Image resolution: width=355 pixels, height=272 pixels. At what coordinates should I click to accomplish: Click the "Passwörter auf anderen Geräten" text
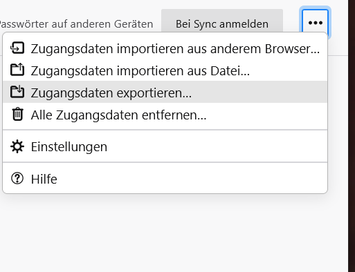[75, 24]
